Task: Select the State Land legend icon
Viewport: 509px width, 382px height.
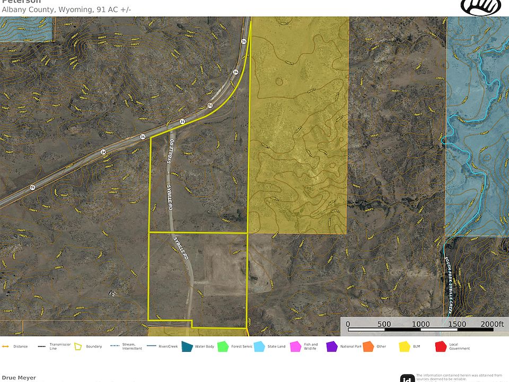Action: 260,346
